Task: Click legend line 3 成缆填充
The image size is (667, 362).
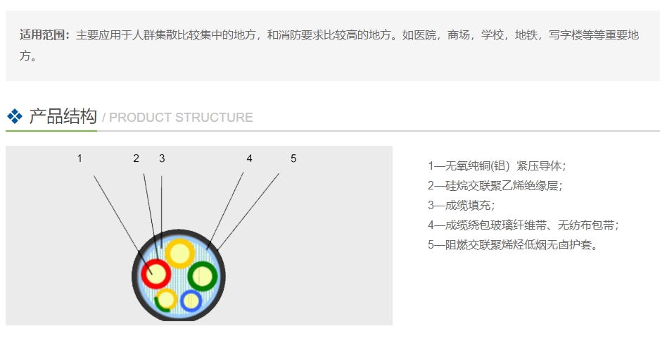Action: (462, 206)
